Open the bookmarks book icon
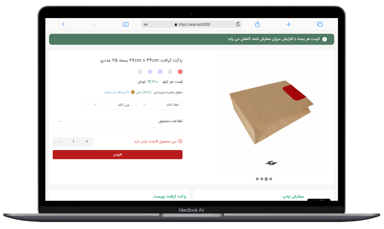The image size is (384, 229). coord(126,24)
